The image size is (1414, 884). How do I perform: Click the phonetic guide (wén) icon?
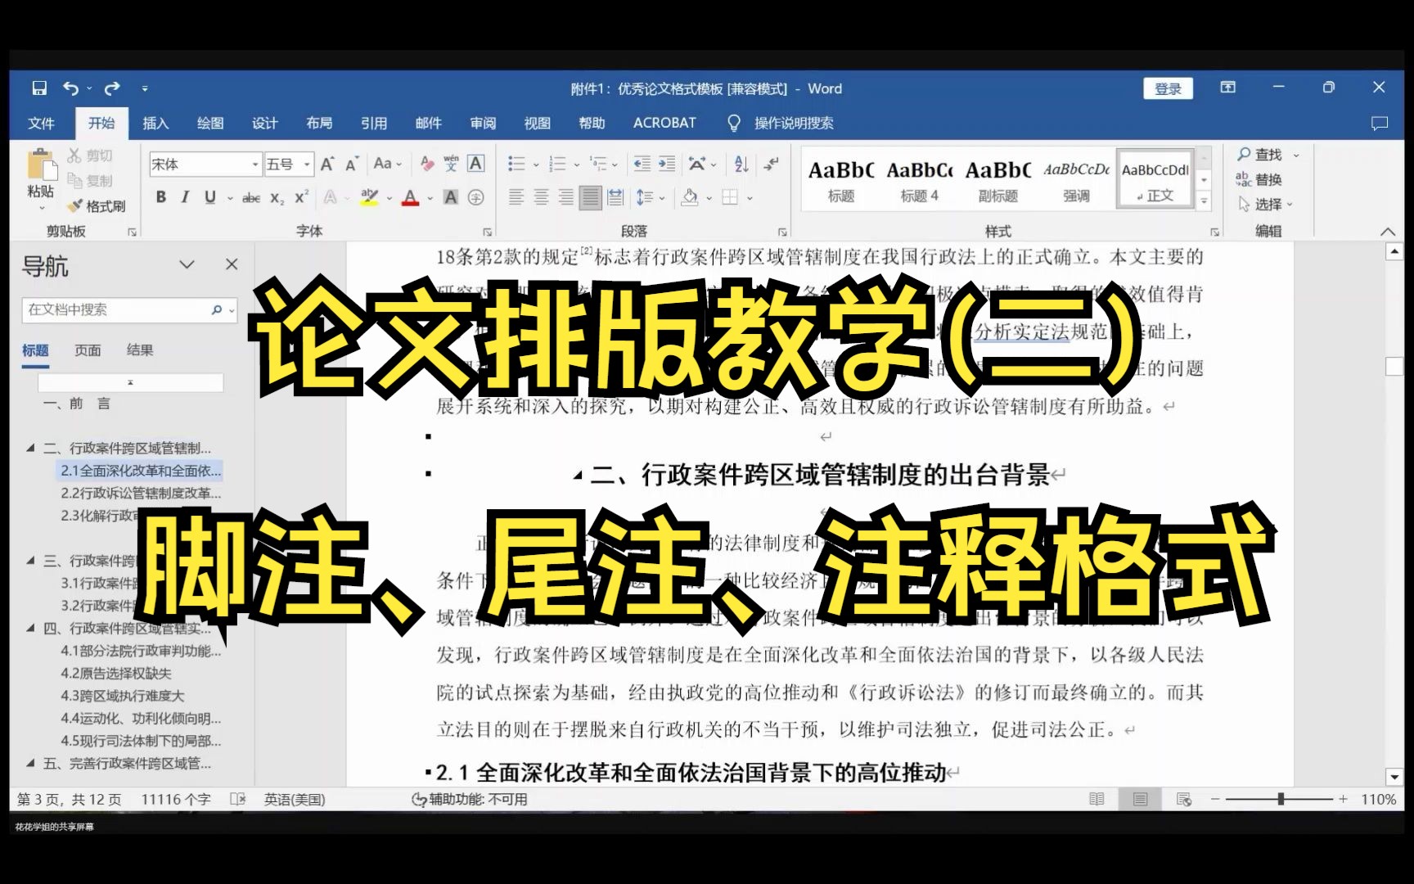click(x=451, y=164)
